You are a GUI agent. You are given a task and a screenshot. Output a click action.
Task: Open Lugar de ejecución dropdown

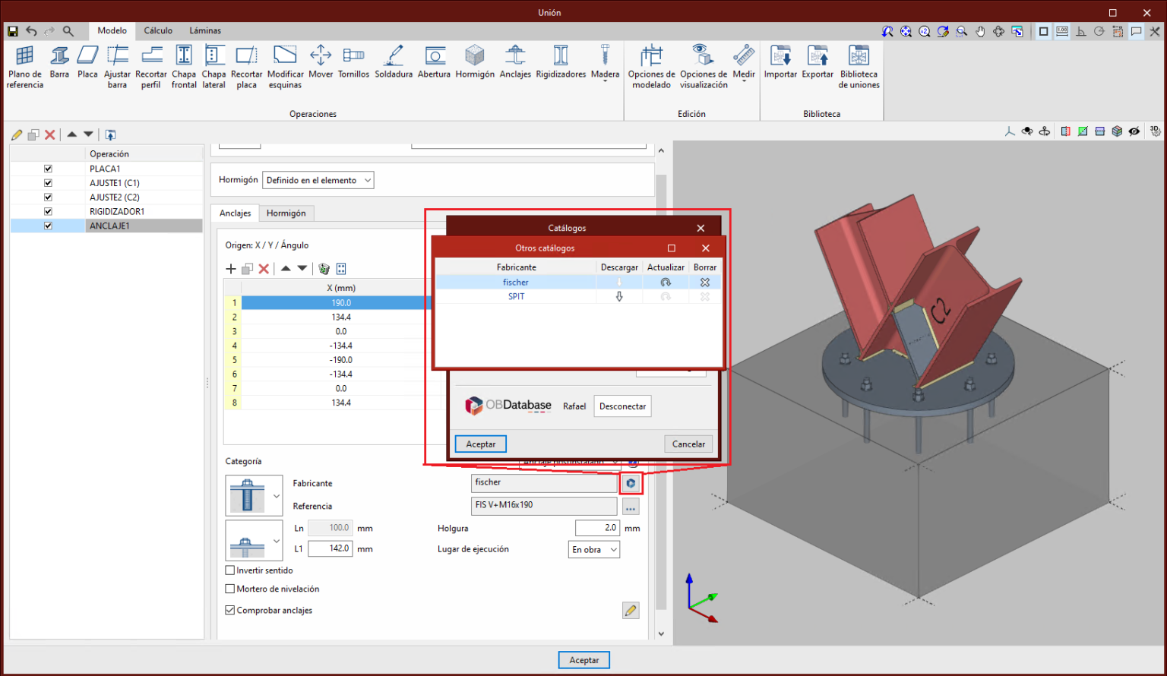click(594, 550)
